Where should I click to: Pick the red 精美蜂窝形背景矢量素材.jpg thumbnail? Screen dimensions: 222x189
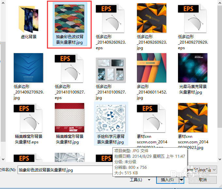pyautogui.click(x=69, y=118)
